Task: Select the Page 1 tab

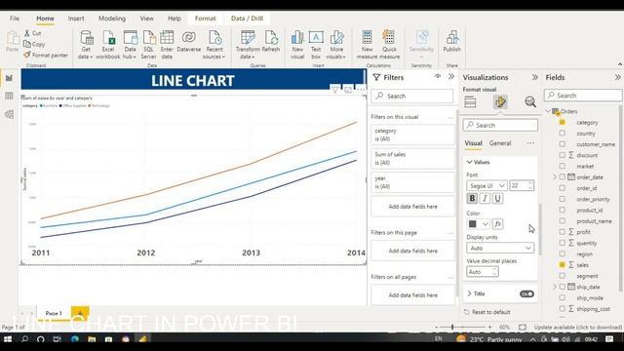Action: (x=54, y=313)
